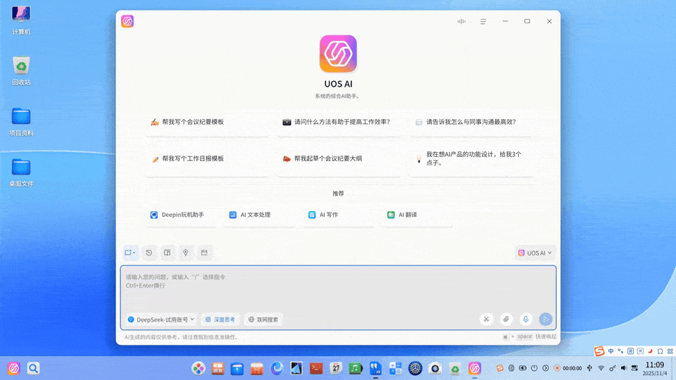The width and height of the screenshot is (676, 380).
Task: Open the colorful launcher icon in dock
Action: [199, 368]
